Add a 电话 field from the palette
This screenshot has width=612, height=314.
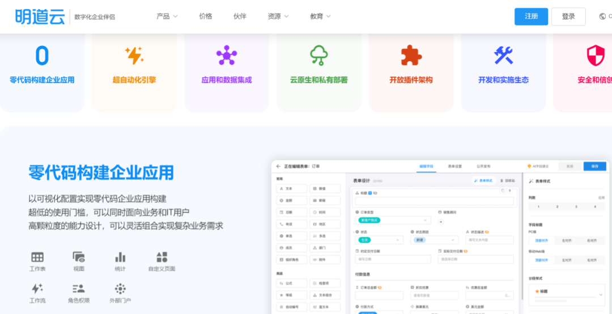(x=291, y=224)
